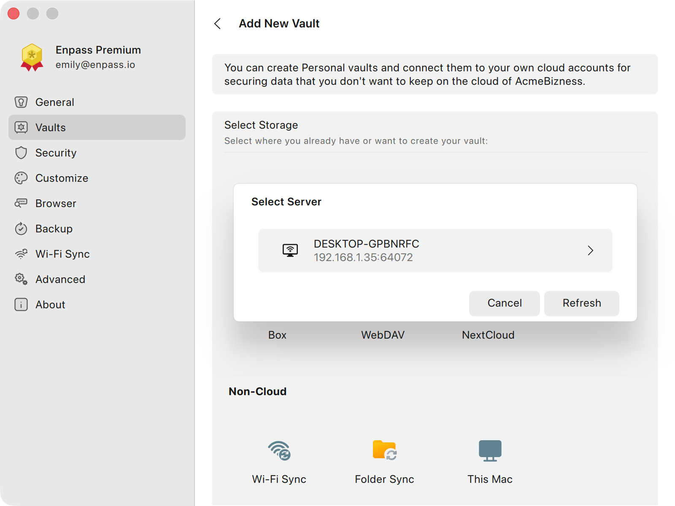Select the WebDAV storage option label
Image resolution: width=675 pixels, height=506 pixels.
pyautogui.click(x=383, y=335)
